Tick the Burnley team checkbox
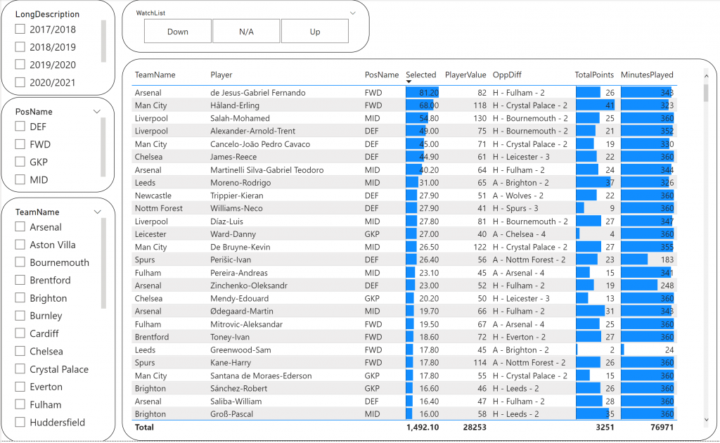Screen dimensions: 720x443 pyautogui.click(x=20, y=316)
